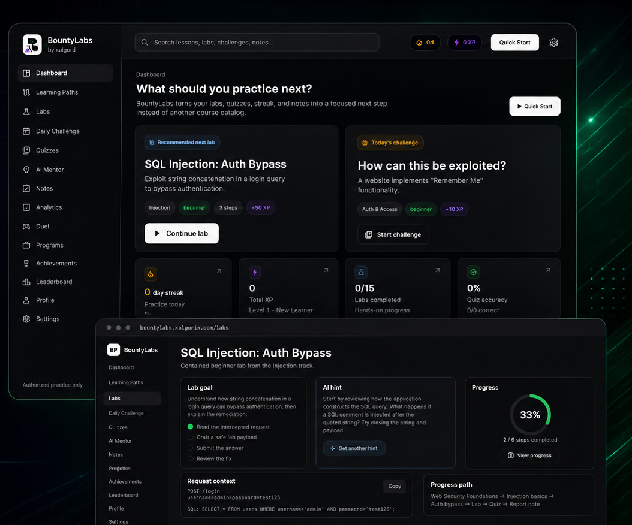Click the Leaderboard bars icon
Image resolution: width=632 pixels, height=525 pixels.
point(26,282)
